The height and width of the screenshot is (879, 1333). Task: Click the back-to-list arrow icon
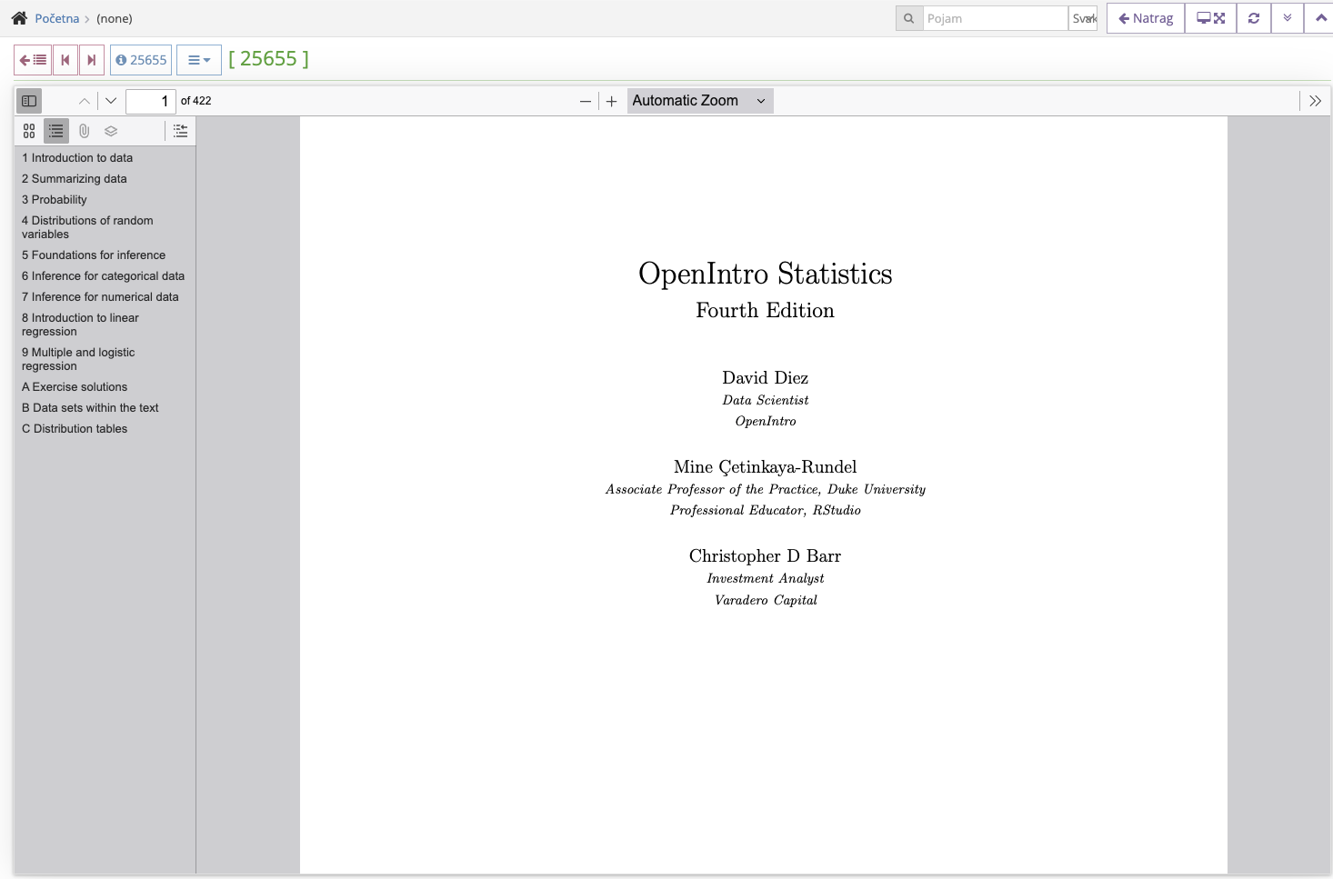point(33,60)
